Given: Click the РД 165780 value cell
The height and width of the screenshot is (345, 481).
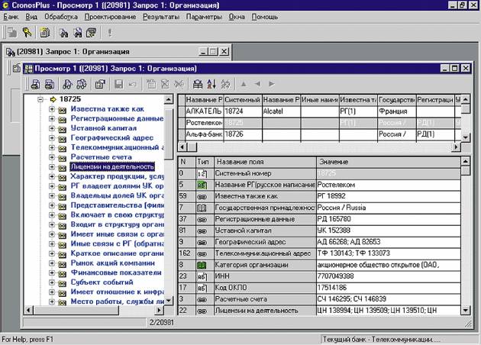Looking at the screenshot, I should pyautogui.click(x=389, y=219).
